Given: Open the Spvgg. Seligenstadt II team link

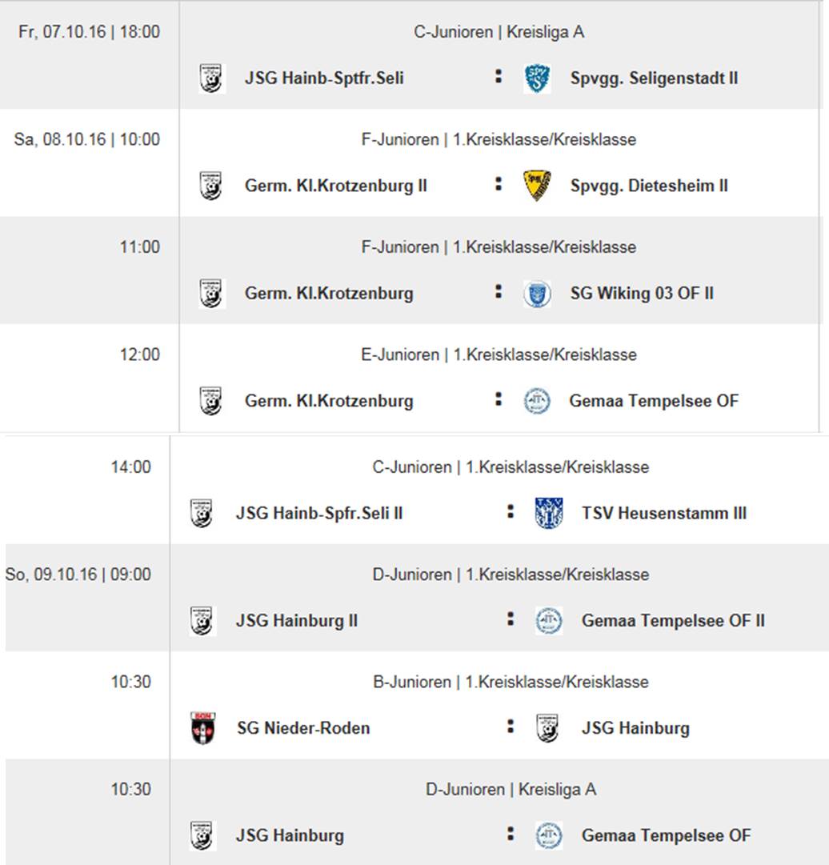Looking at the screenshot, I should pos(654,78).
